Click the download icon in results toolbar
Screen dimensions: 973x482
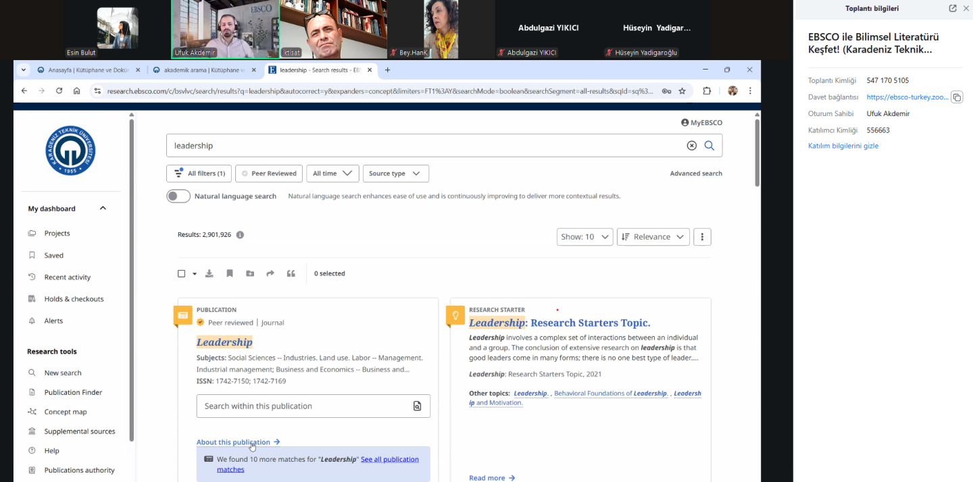pyautogui.click(x=209, y=273)
